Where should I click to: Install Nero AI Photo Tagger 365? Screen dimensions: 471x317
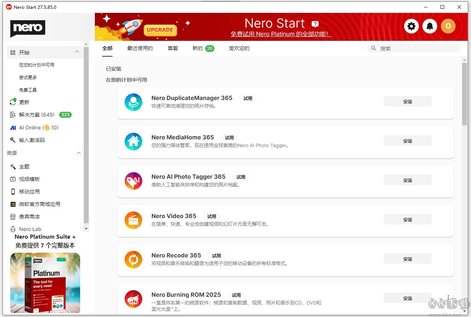(x=408, y=180)
